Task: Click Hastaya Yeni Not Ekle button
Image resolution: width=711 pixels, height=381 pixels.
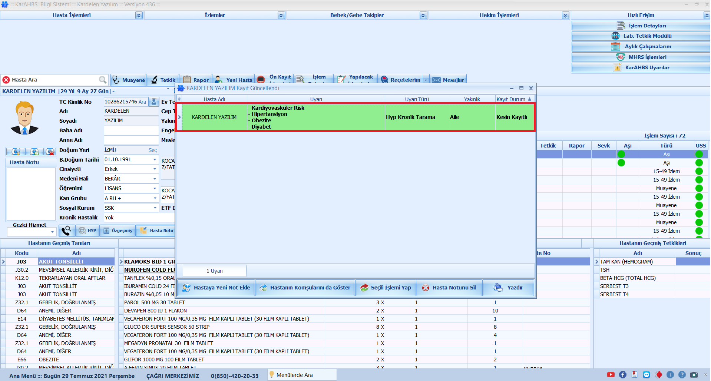Action: pyautogui.click(x=216, y=288)
